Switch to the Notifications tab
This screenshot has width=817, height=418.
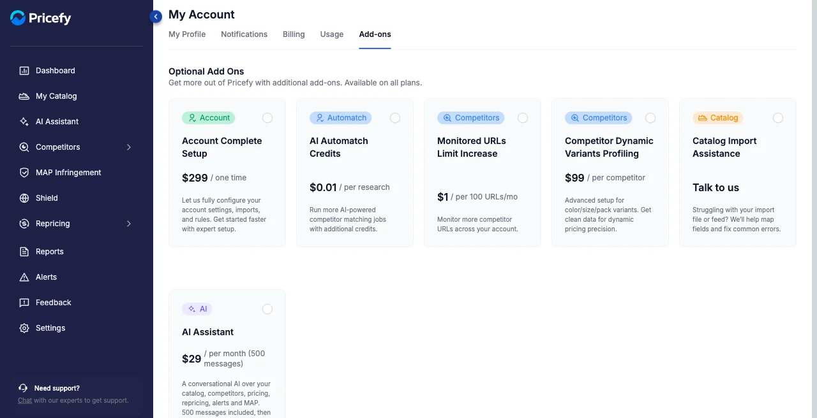tap(244, 34)
